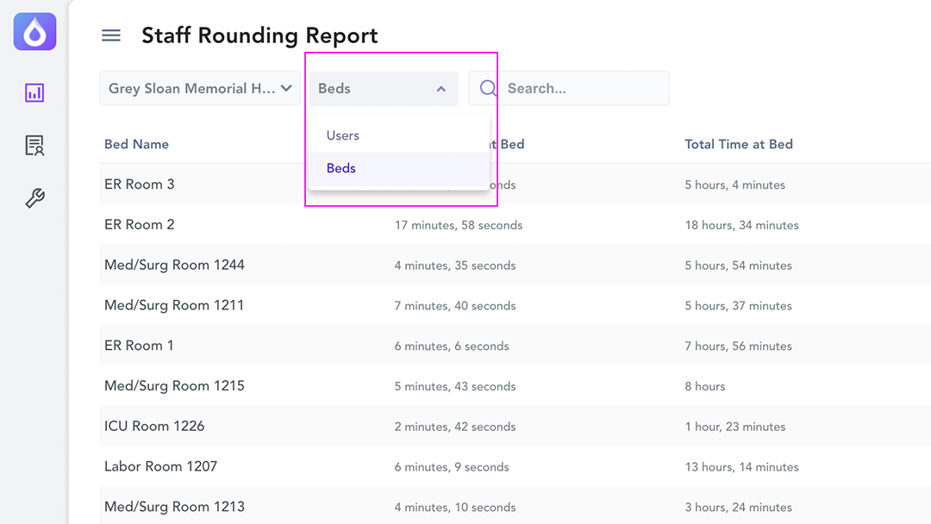Click the Staff Rounding Report title
This screenshot has height=524, width=931.
(x=259, y=35)
